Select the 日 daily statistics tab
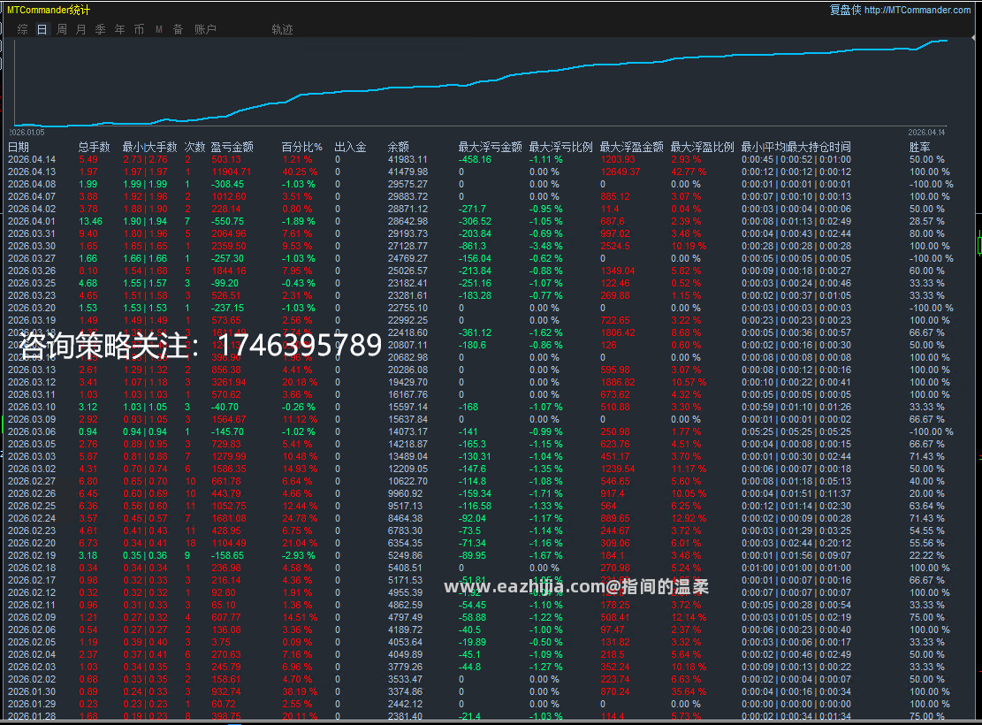This screenshot has height=725, width=982. coord(42,29)
